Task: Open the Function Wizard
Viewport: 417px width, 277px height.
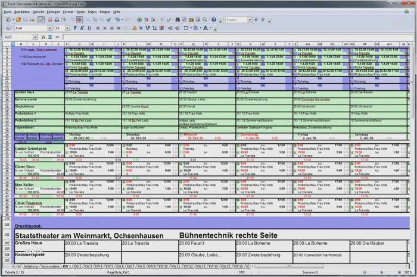Action: [43, 37]
